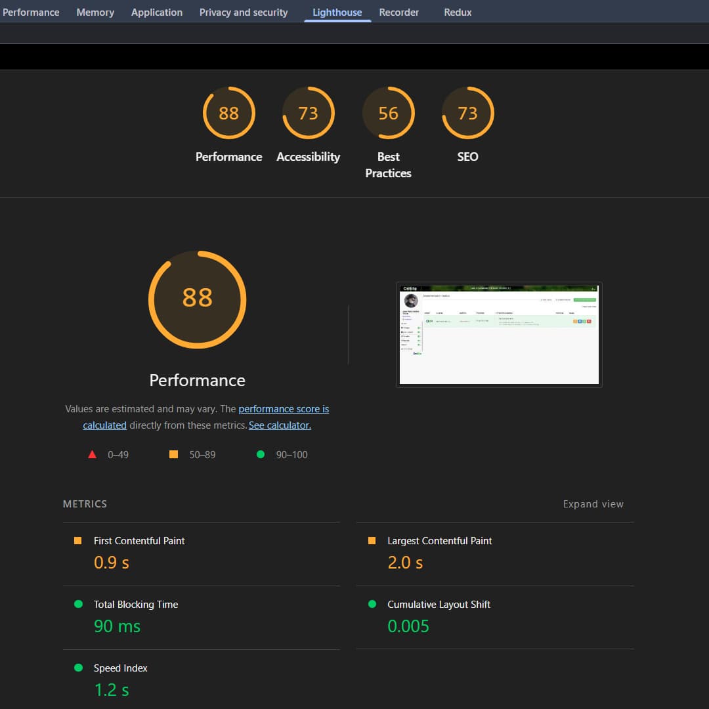Jump to SEO score gauge 73
Image resolution: width=709 pixels, height=709 pixels.
point(467,113)
